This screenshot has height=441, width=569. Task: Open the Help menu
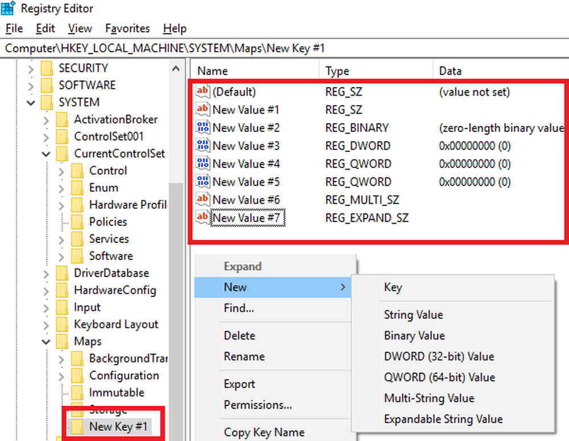click(175, 28)
